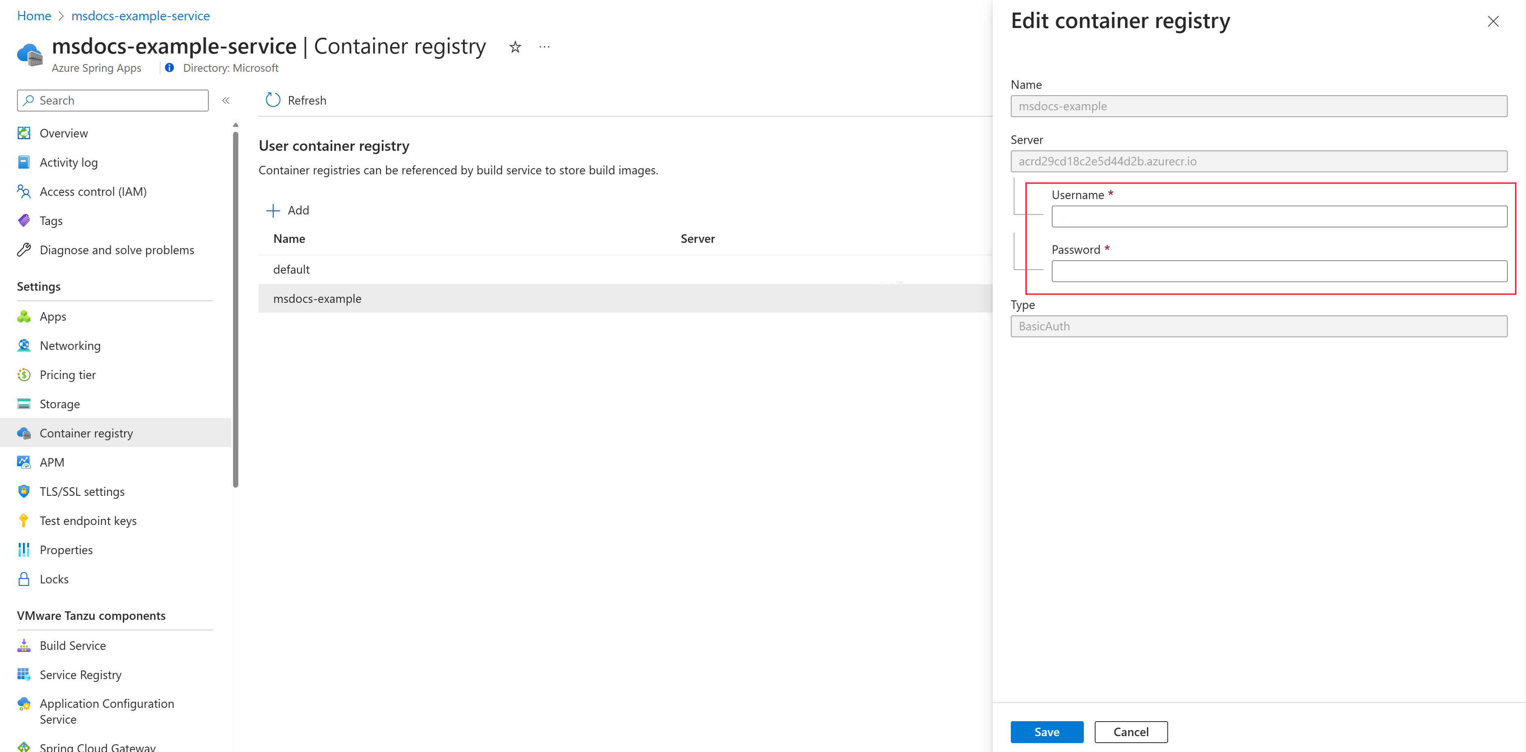This screenshot has height=752, width=1526.
Task: Click the Test endpoint keys icon
Action: pyautogui.click(x=24, y=521)
